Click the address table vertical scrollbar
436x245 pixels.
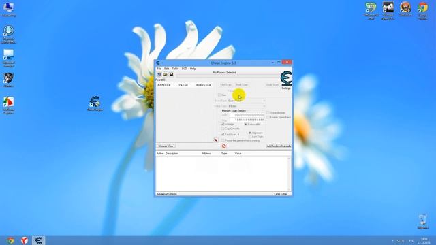[289, 174]
